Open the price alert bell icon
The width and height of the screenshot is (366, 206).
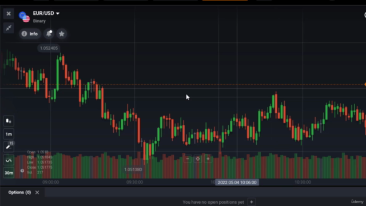point(49,34)
